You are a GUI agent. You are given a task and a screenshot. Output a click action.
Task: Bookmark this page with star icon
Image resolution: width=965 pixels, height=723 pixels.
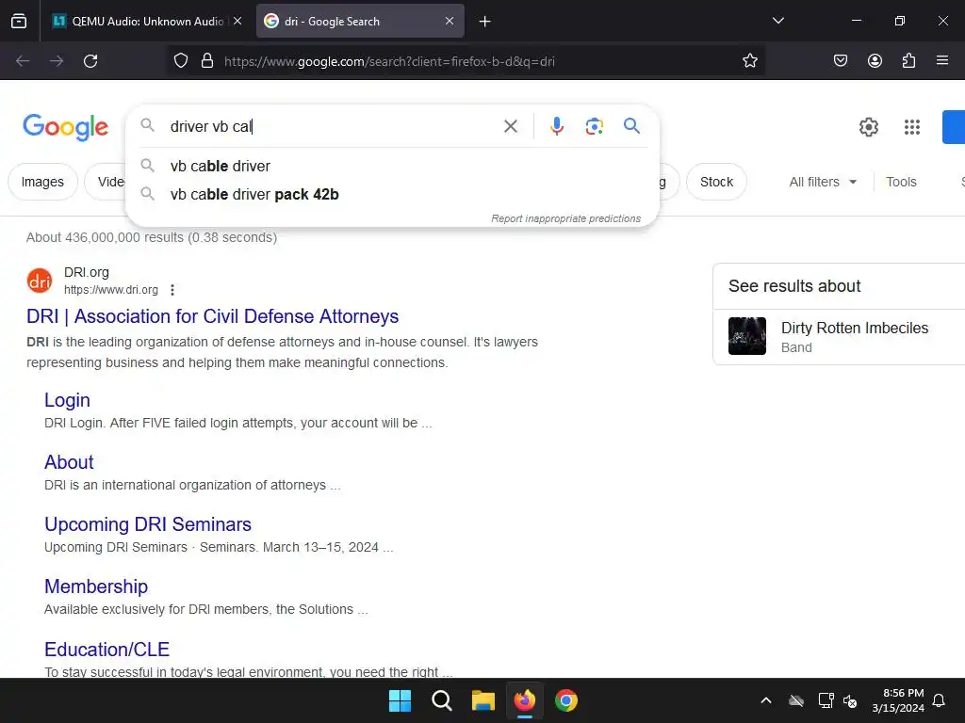pyautogui.click(x=749, y=61)
